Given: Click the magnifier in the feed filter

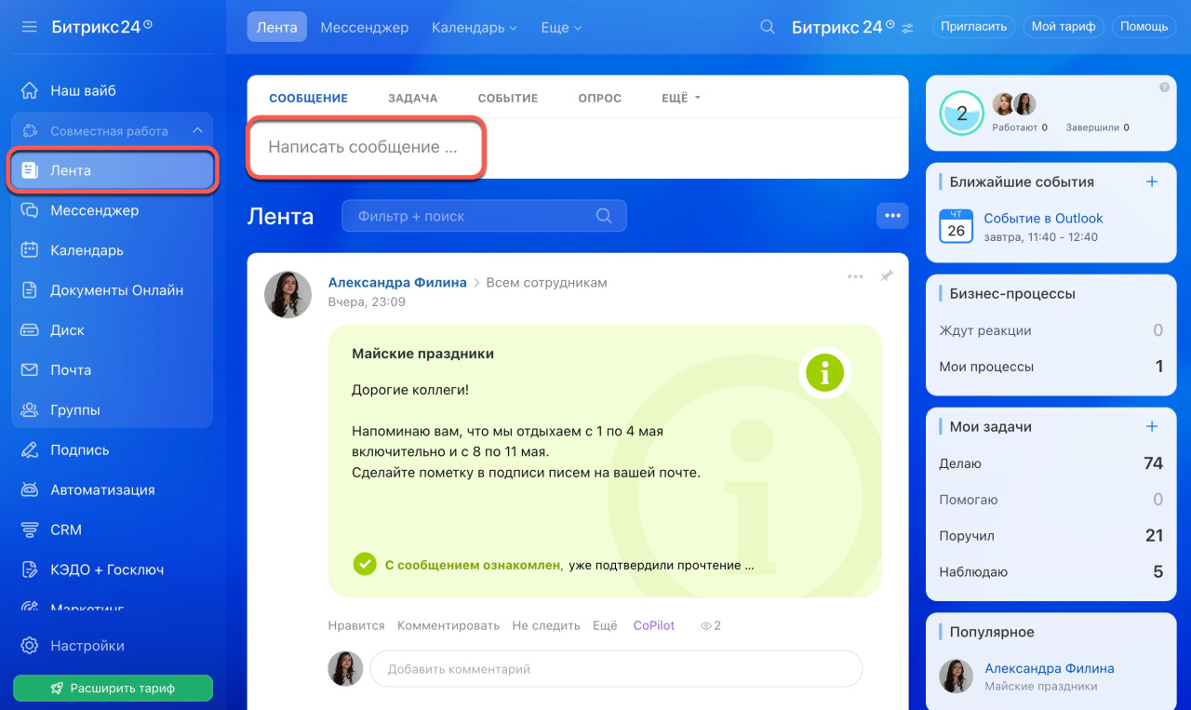Looking at the screenshot, I should tap(604, 216).
